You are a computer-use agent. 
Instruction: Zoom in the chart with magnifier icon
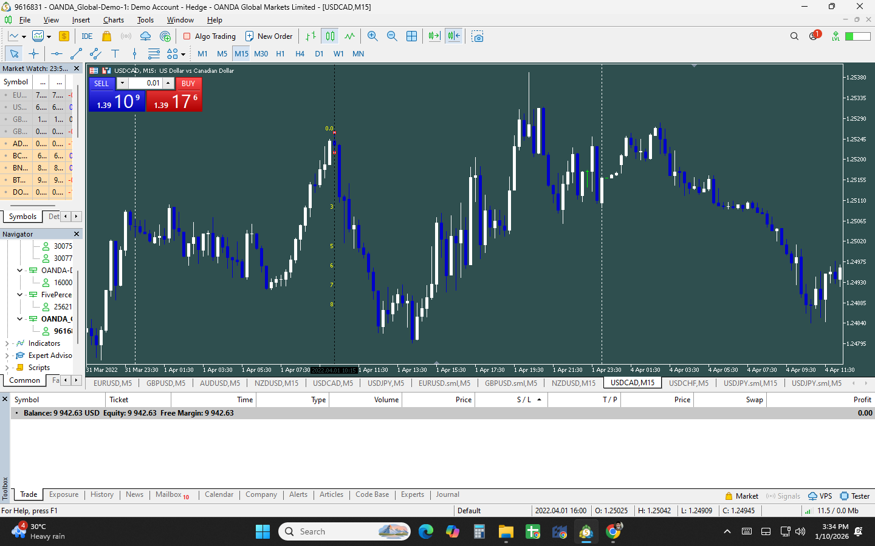coord(372,36)
